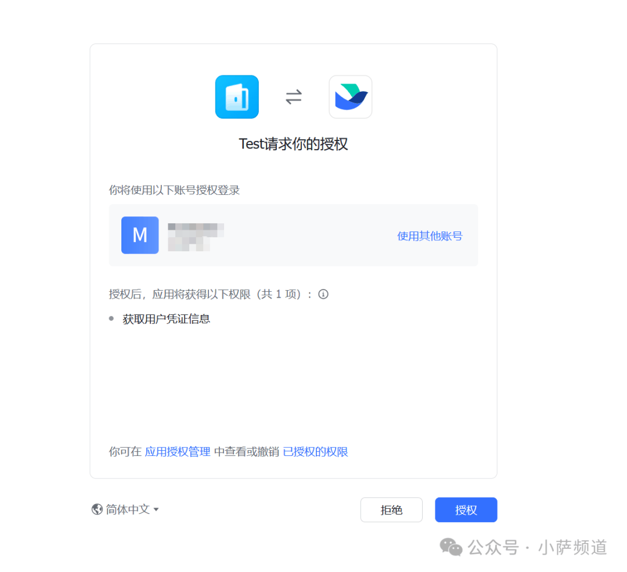627x572 pixels.
Task: Click the exchange arrows icon between logos
Action: [294, 97]
